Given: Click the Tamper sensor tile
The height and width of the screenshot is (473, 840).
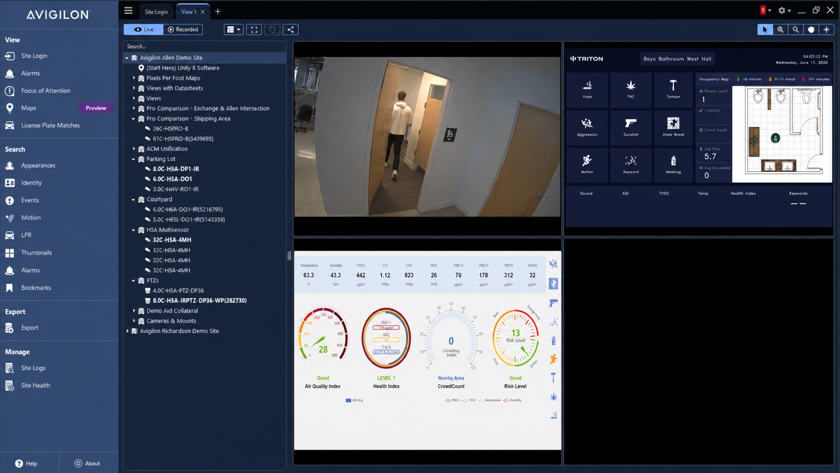Looking at the screenshot, I should coord(673,90).
